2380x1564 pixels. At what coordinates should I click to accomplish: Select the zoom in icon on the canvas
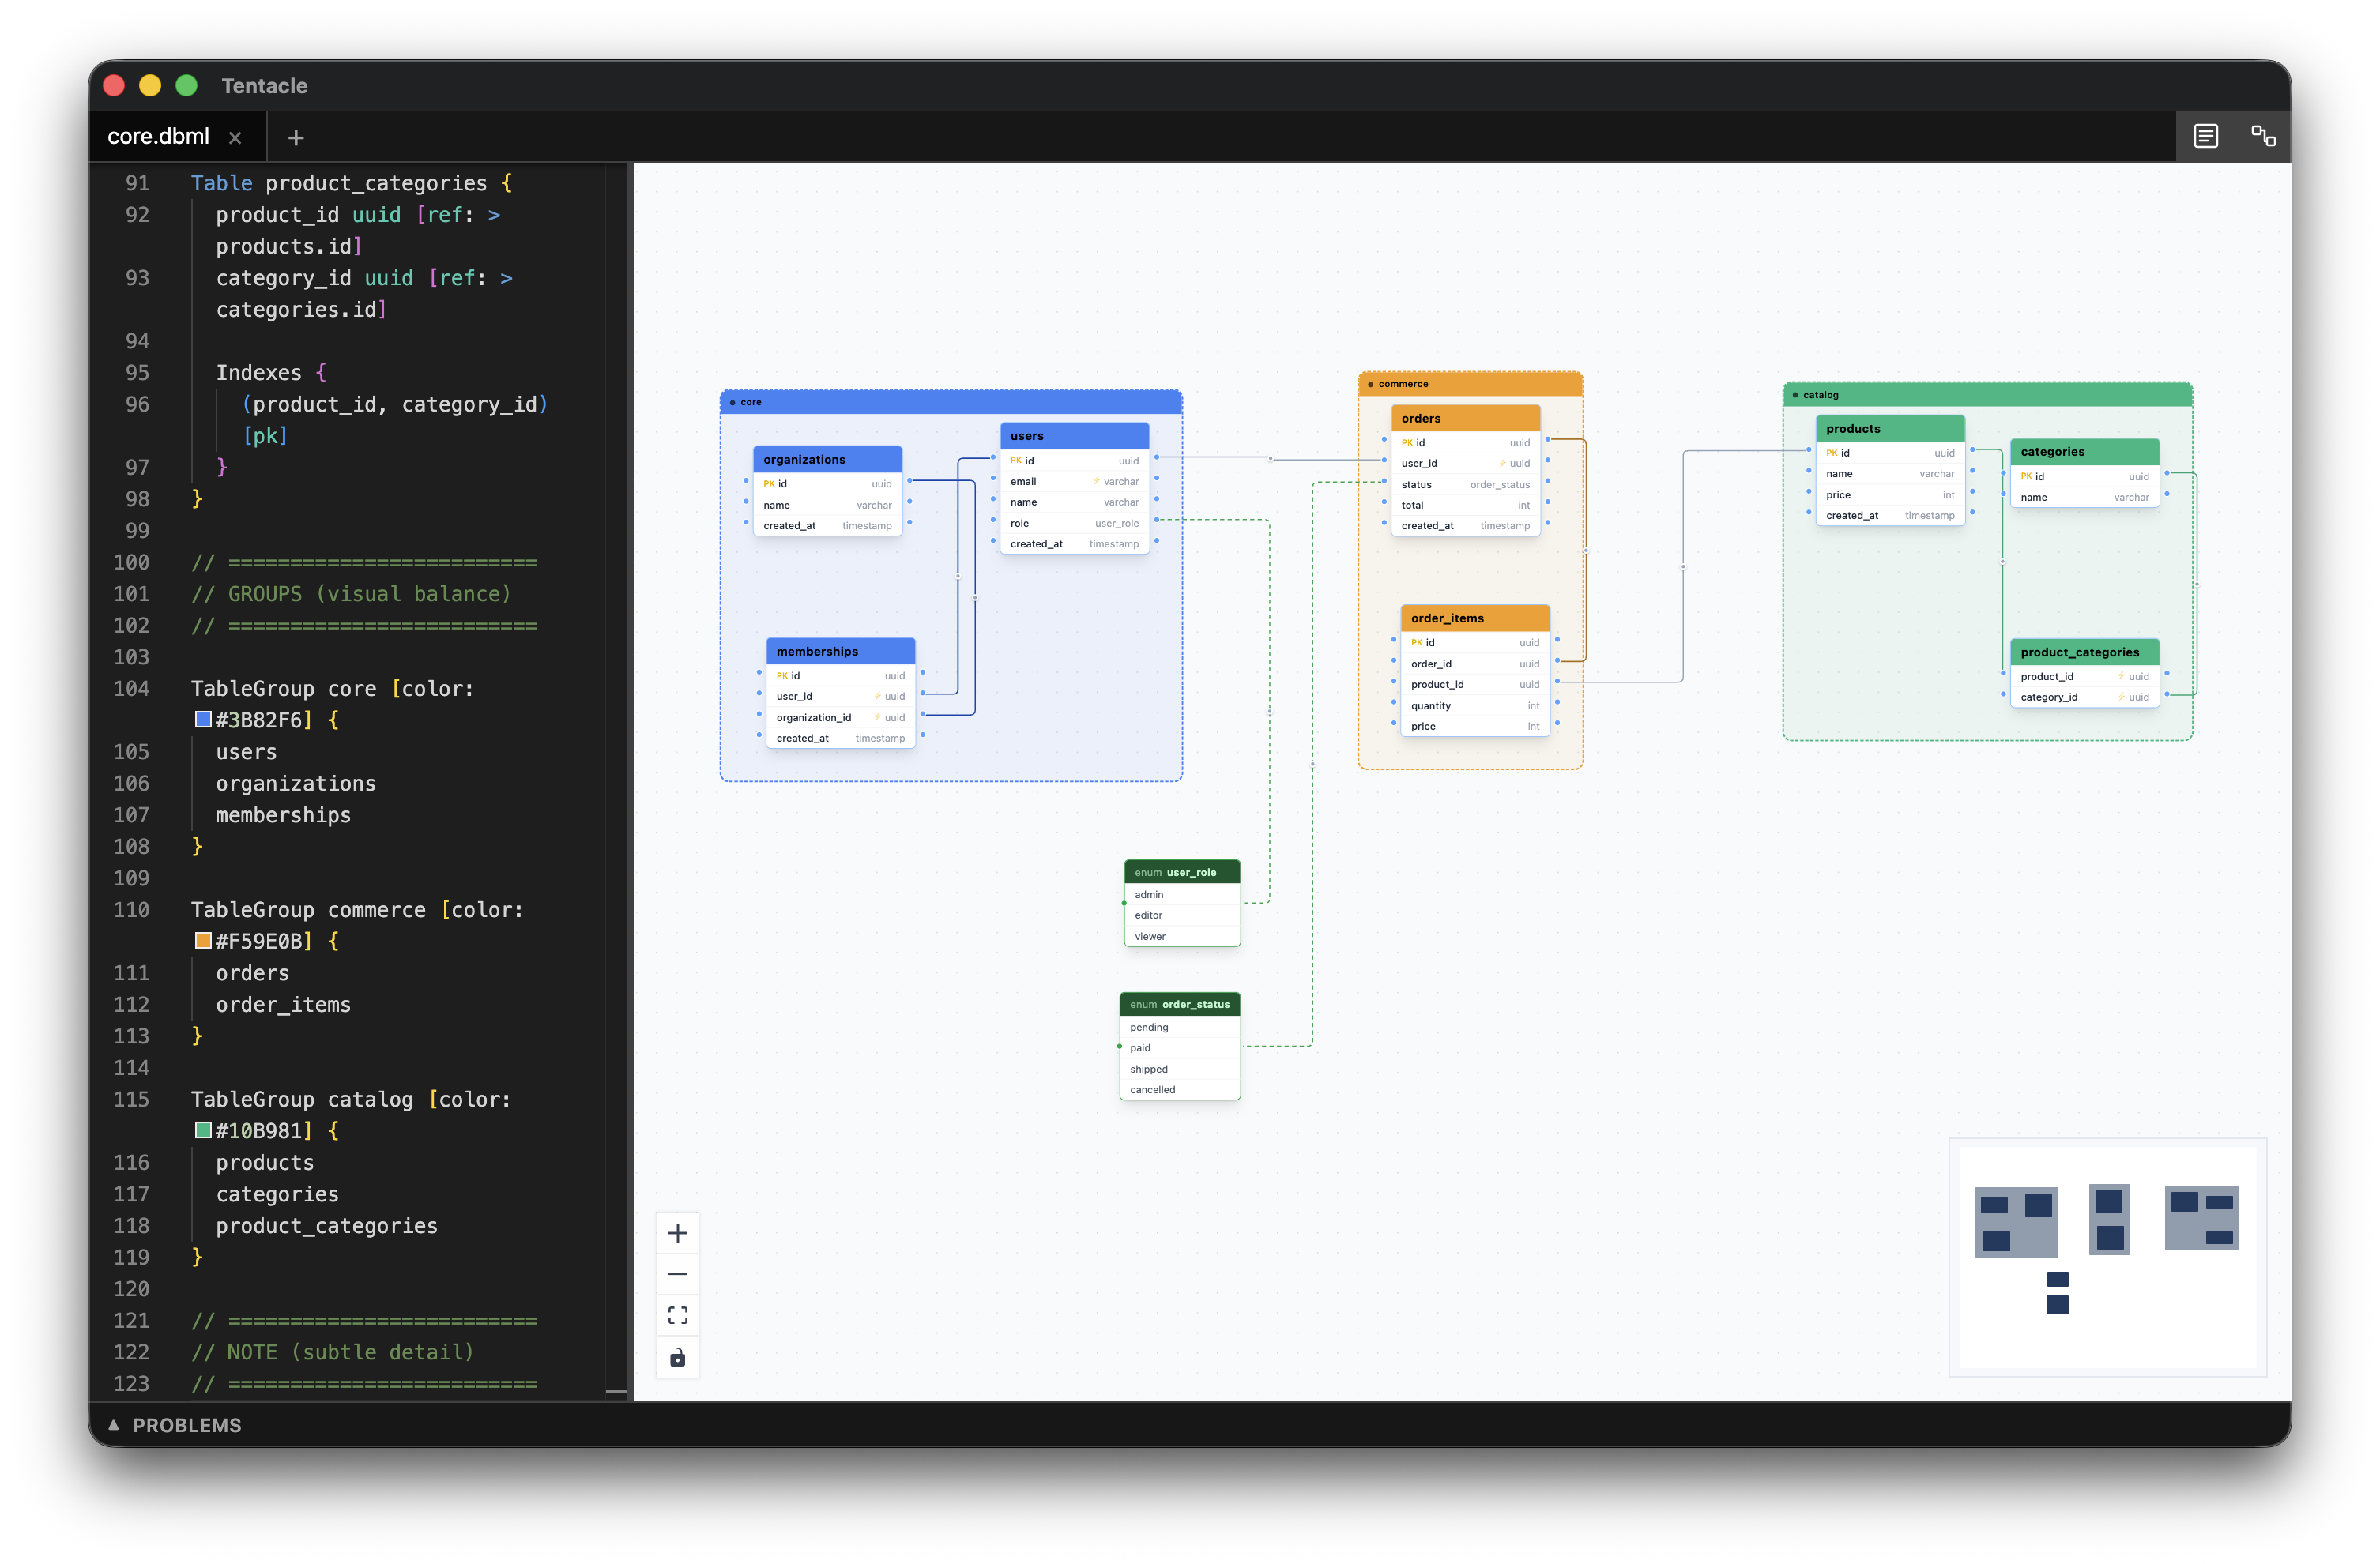(678, 1232)
